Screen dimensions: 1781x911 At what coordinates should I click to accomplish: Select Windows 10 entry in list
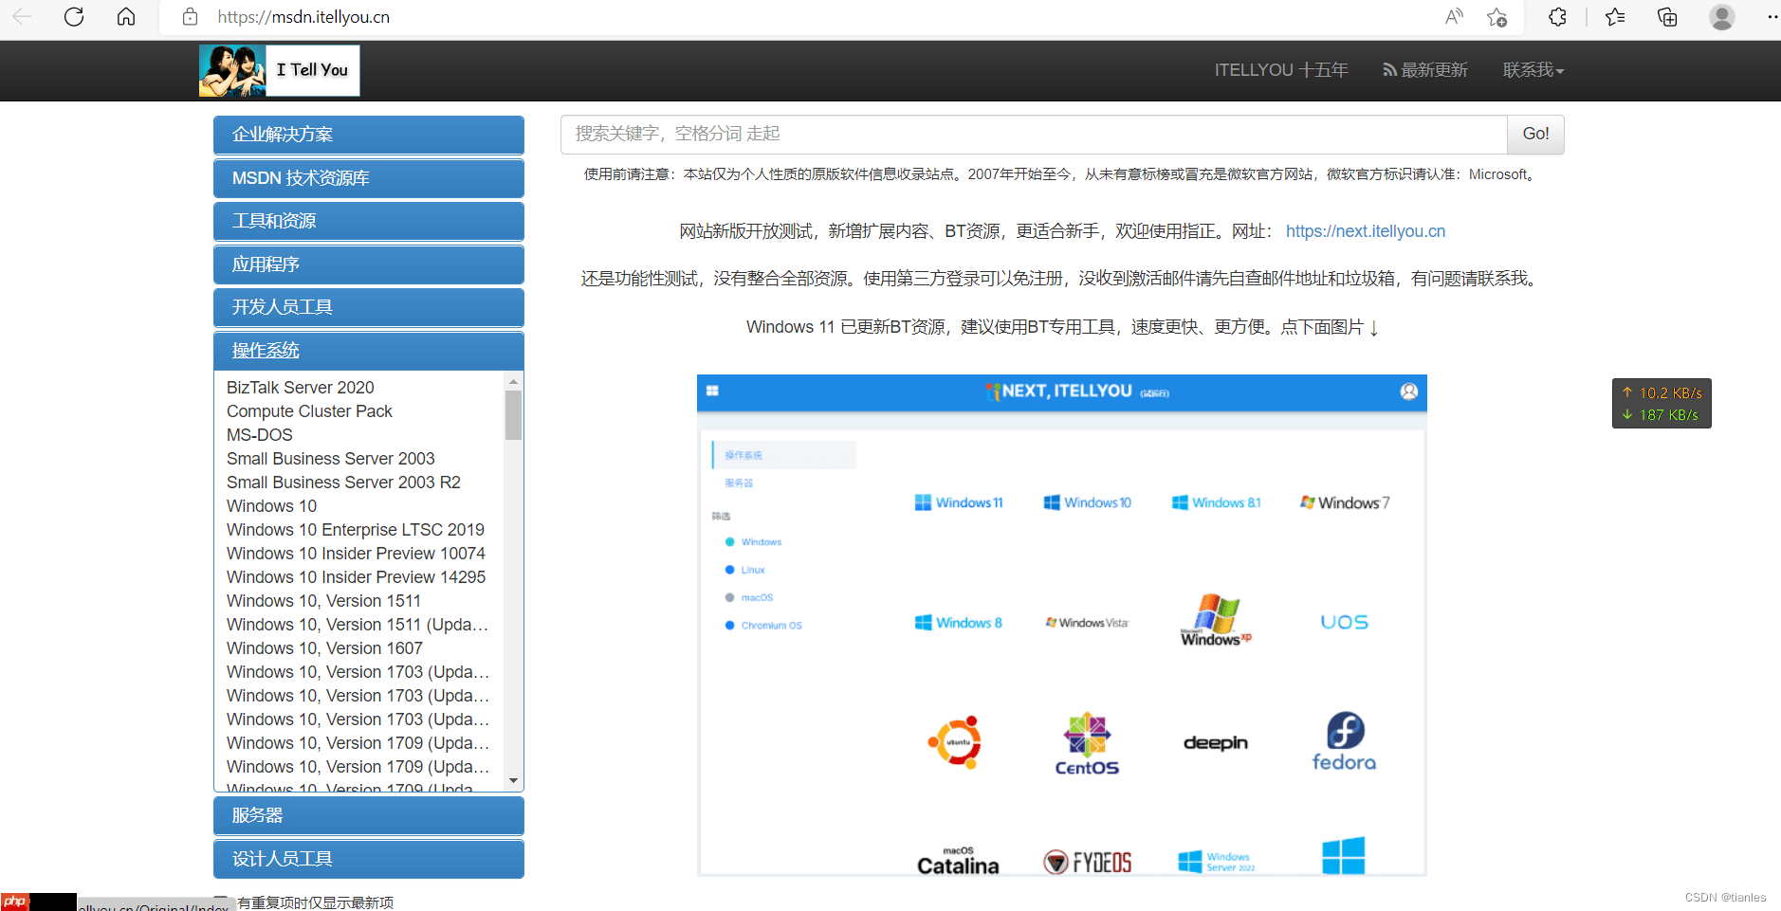pos(271,506)
